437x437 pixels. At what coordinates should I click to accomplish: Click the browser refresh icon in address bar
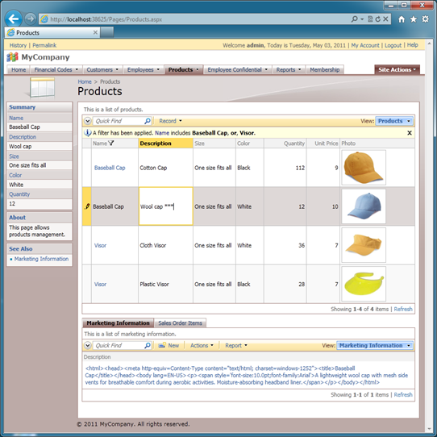pos(378,19)
